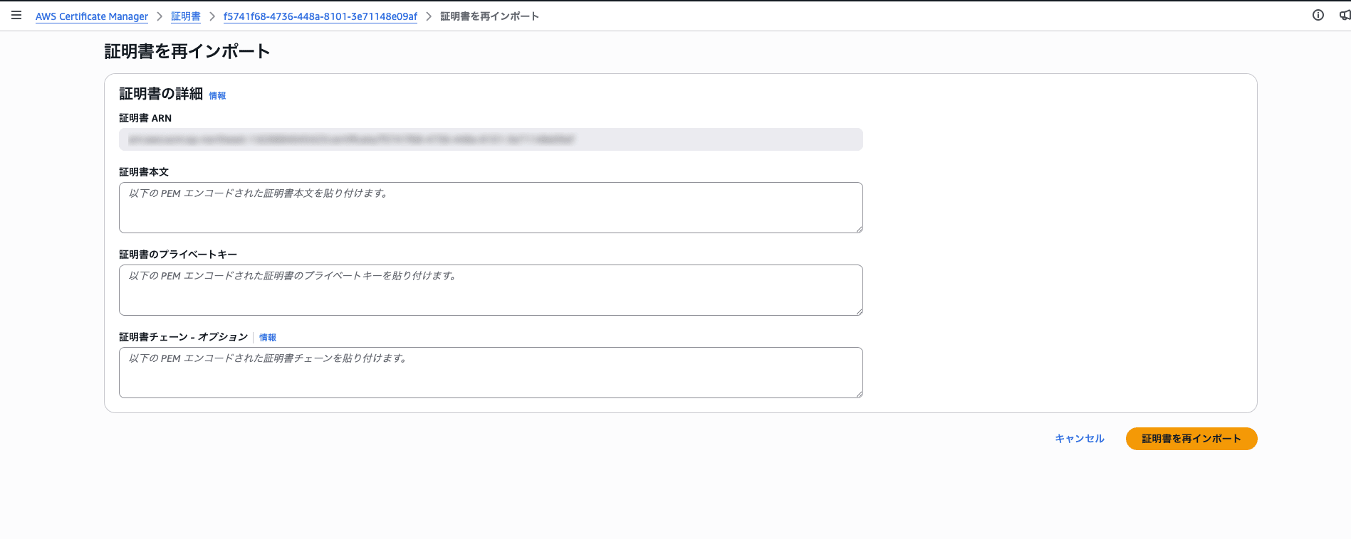Open the hamburger navigation menu
Screen dimensions: 1351x539
16,15
